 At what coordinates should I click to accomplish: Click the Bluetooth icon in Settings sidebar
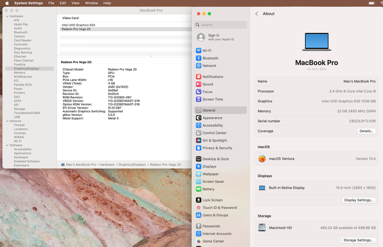(x=199, y=58)
